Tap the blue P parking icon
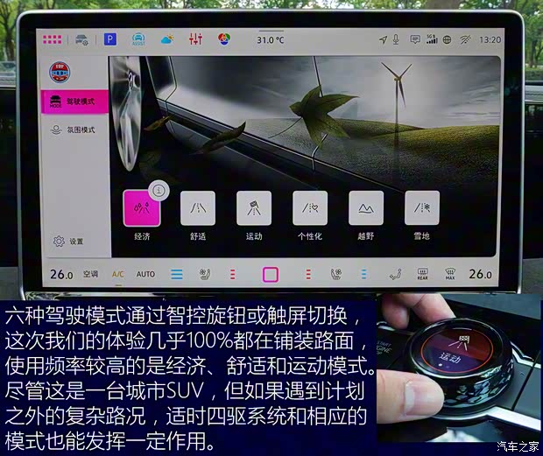This screenshot has width=543, height=456. [x=110, y=39]
